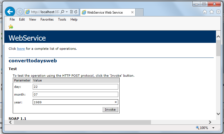Click the zoom level magnifier icon
Image resolution: width=224 pixels, height=134 pixels.
pyautogui.click(x=198, y=128)
